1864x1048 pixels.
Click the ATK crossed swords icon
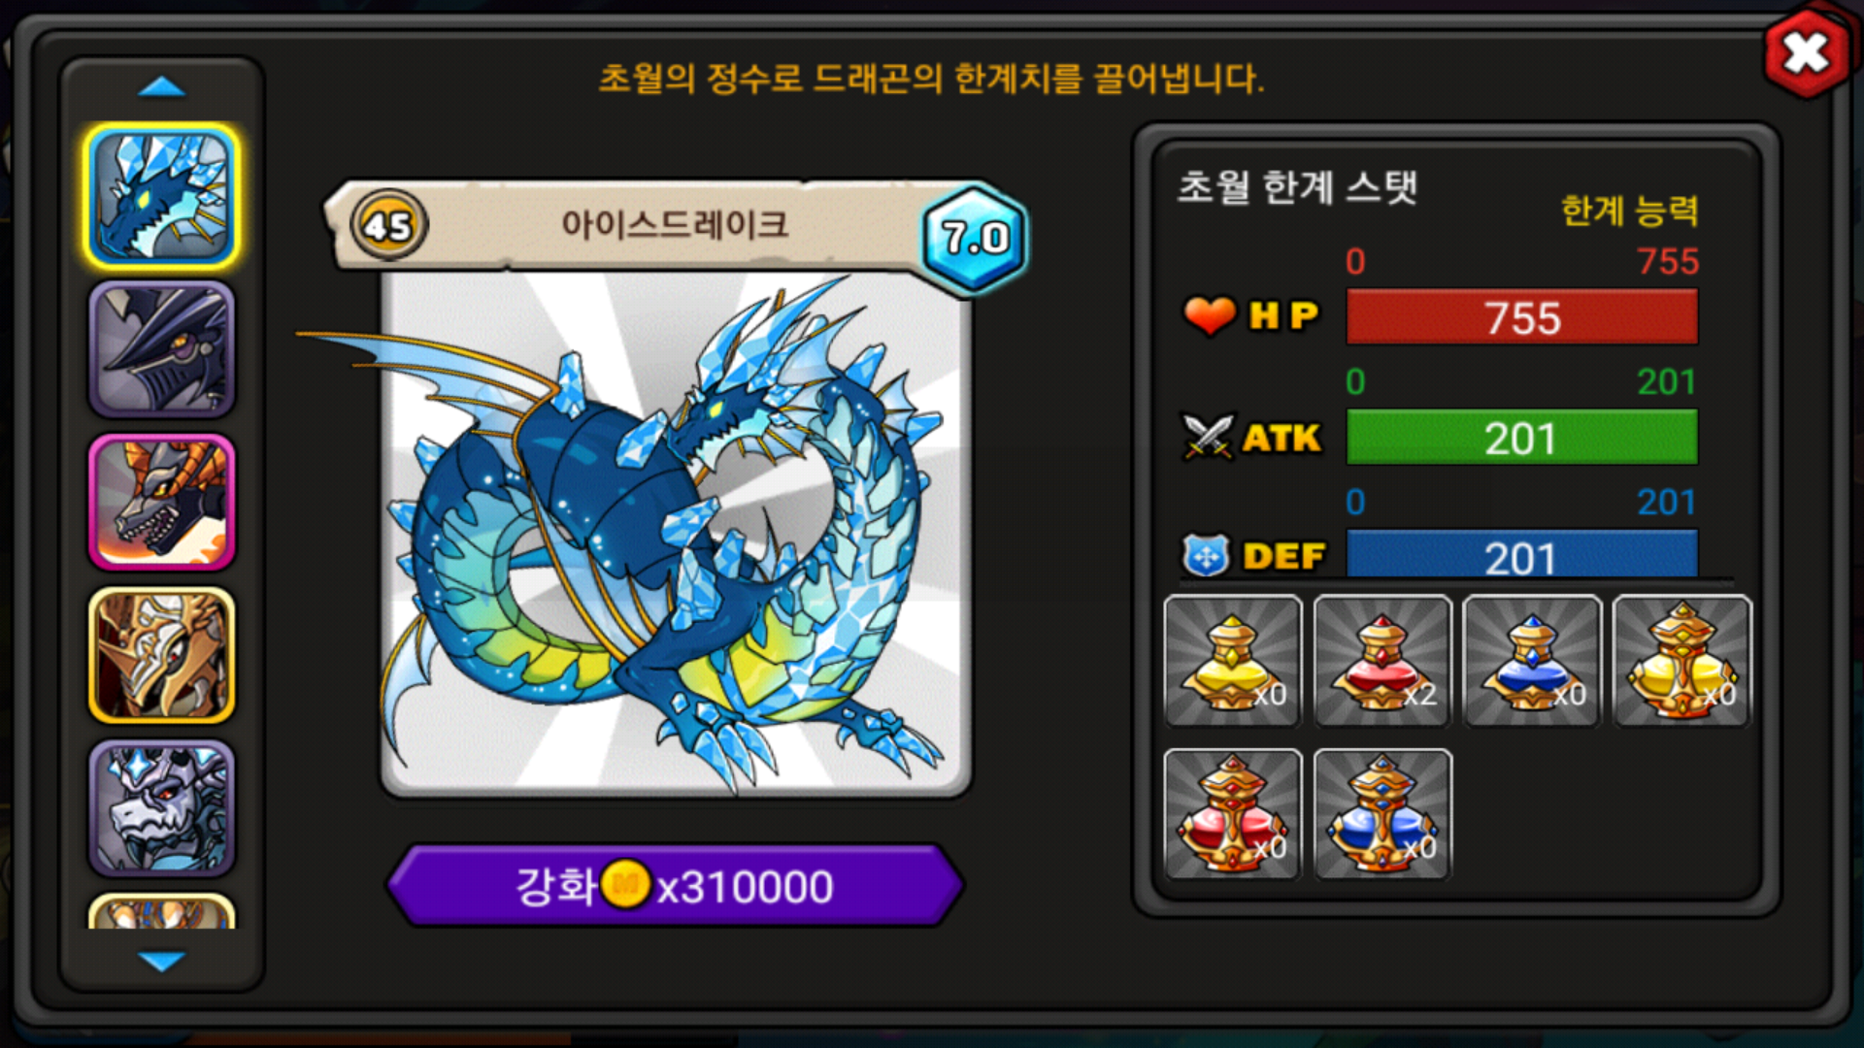1208,437
